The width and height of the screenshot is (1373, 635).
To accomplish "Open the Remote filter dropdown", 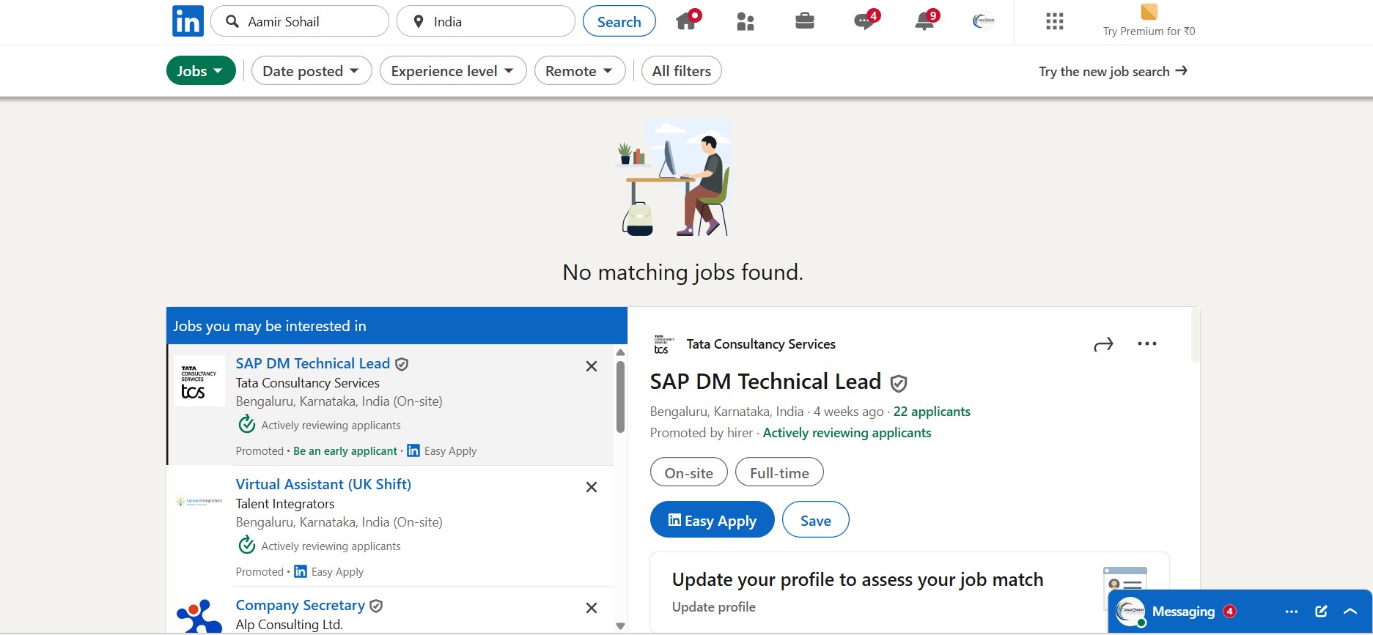I will pyautogui.click(x=579, y=71).
